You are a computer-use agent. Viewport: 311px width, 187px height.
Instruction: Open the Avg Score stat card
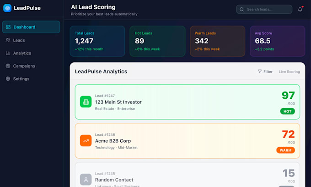[277, 41]
